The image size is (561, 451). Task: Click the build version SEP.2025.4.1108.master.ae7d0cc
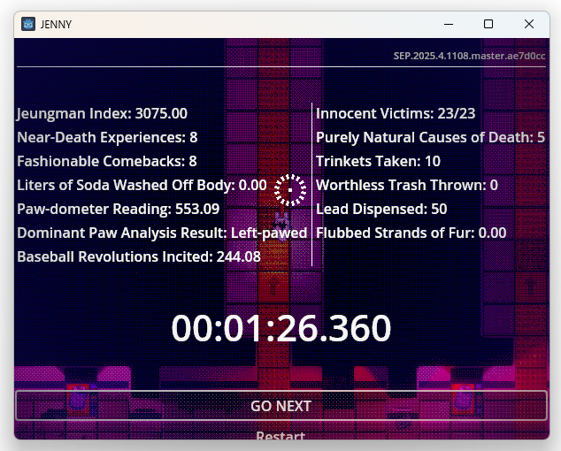pos(469,56)
